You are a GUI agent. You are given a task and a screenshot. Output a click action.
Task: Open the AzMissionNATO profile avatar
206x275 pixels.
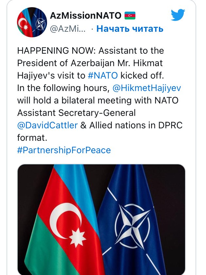31,22
